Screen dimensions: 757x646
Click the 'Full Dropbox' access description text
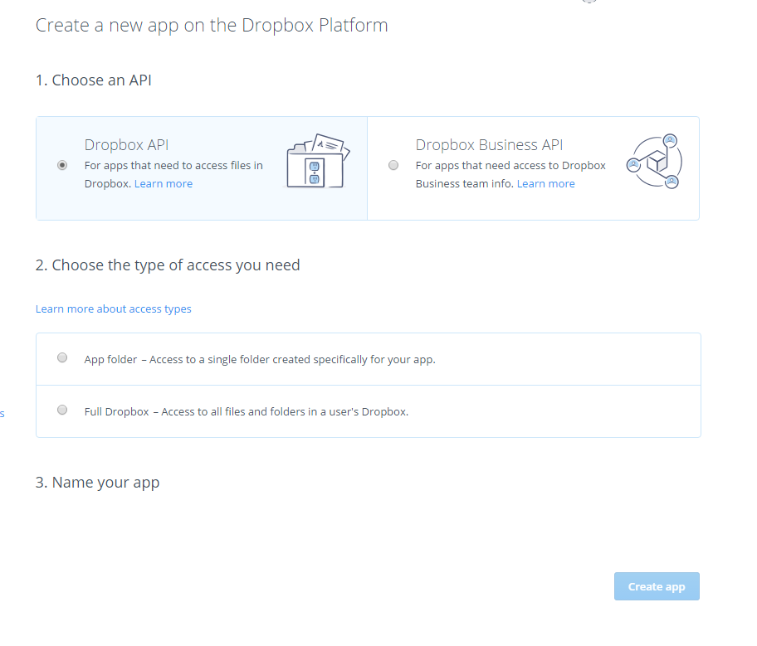coord(246,411)
